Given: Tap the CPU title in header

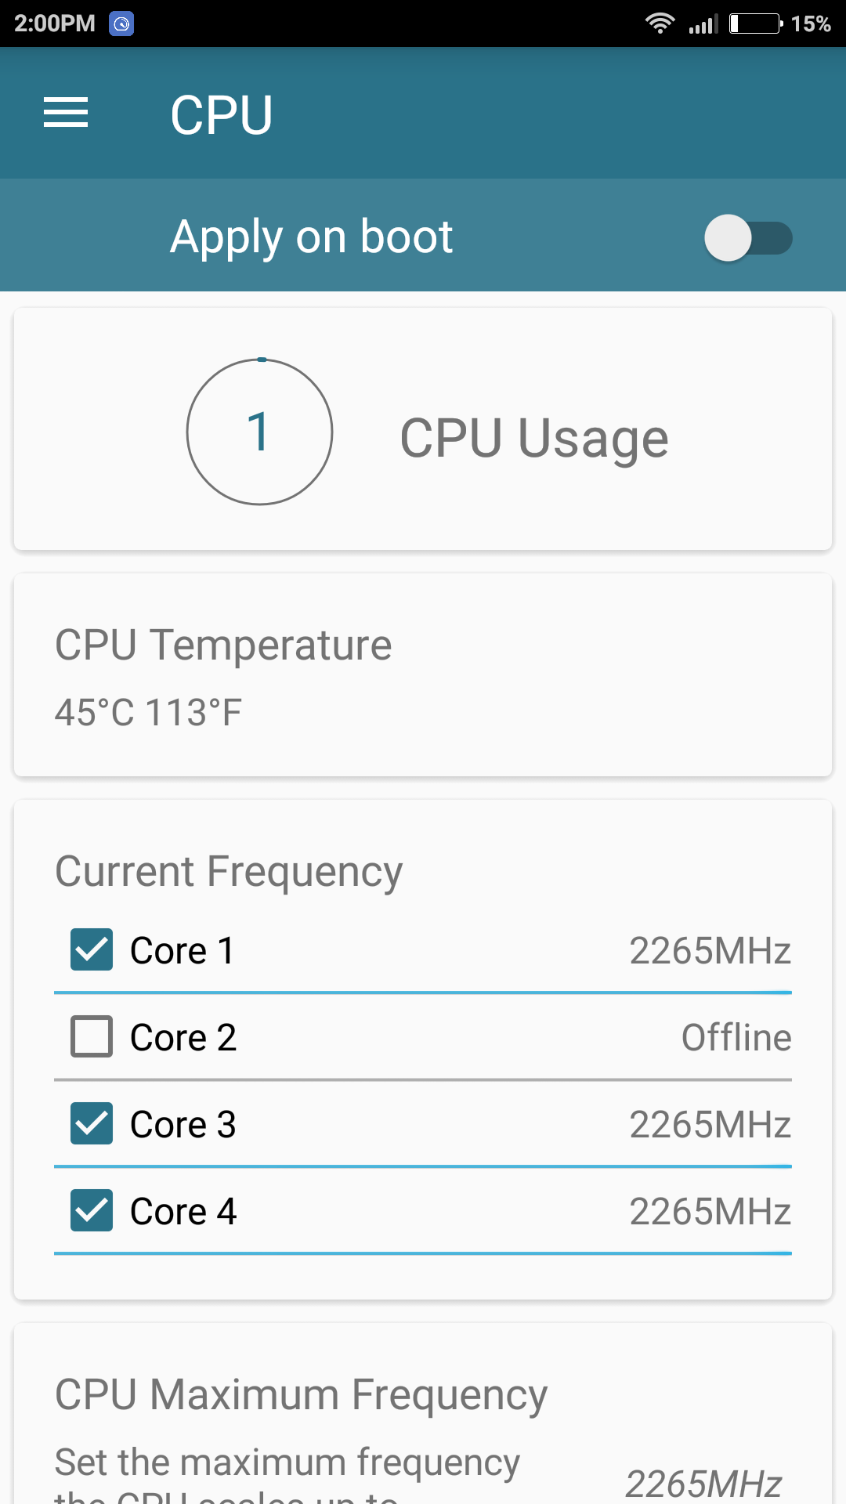Looking at the screenshot, I should [x=222, y=114].
